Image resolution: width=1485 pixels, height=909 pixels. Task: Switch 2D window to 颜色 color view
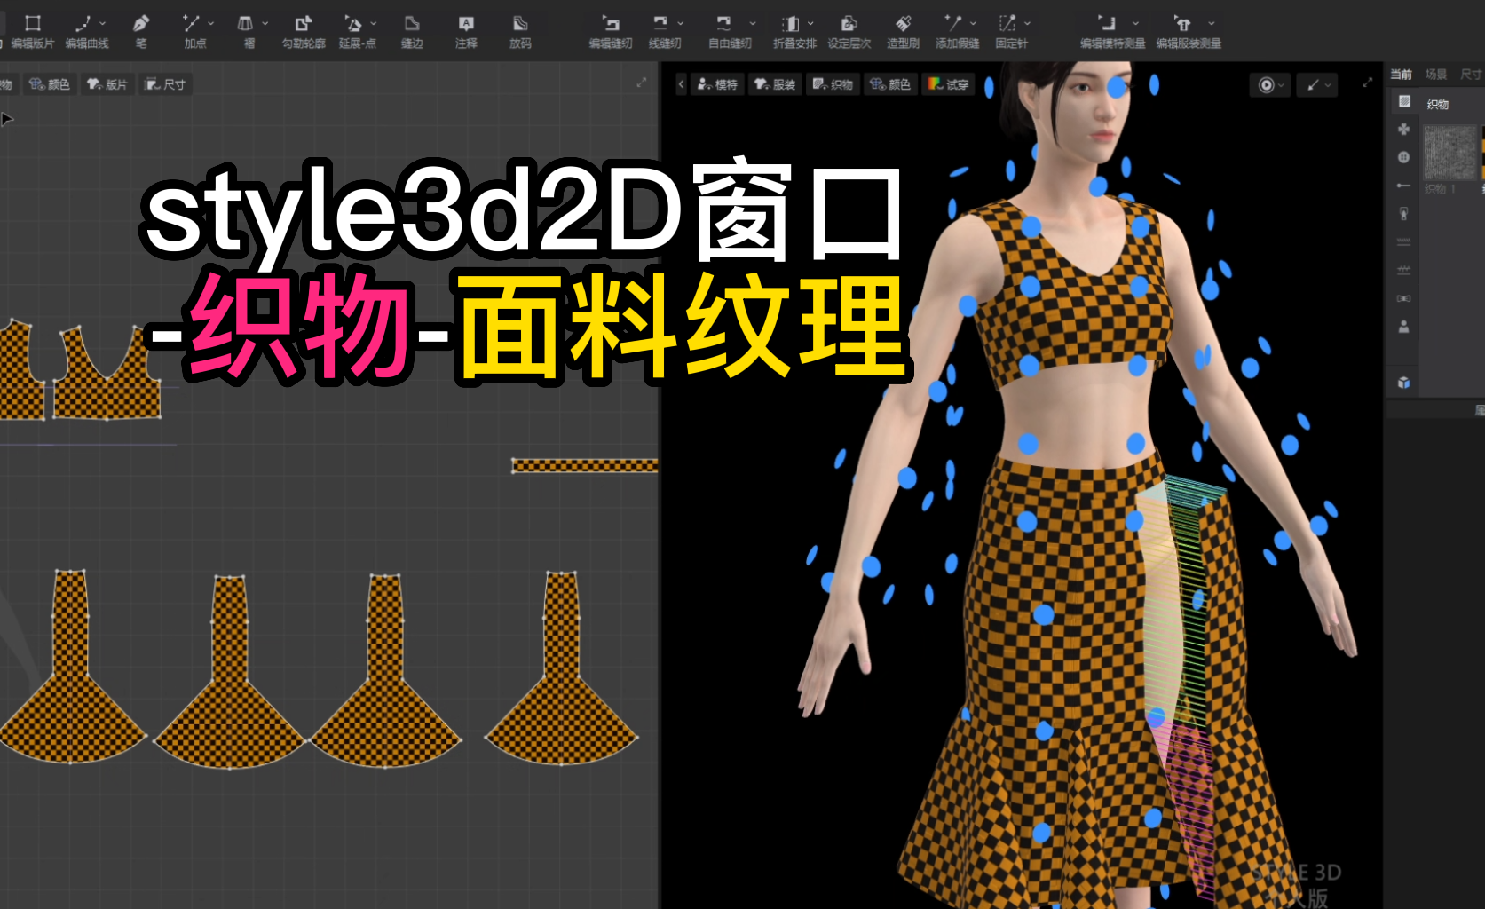50,84
